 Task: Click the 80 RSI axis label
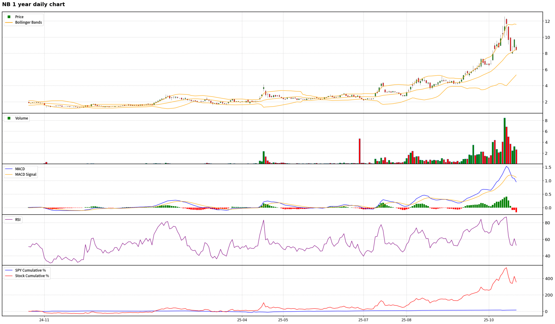(547, 223)
